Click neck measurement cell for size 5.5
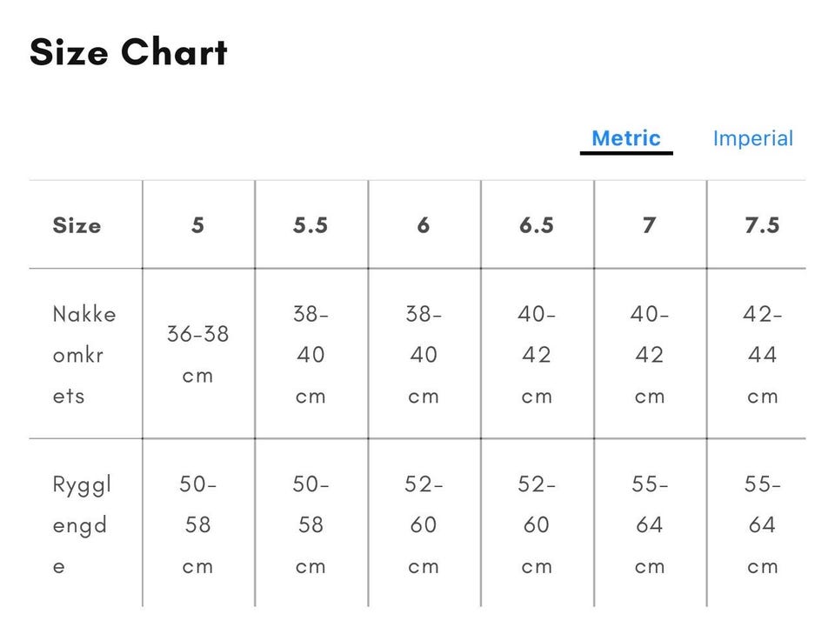 coord(311,355)
